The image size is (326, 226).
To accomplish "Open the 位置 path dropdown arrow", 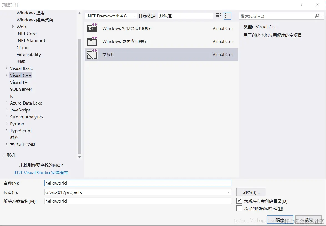I will (x=229, y=192).
